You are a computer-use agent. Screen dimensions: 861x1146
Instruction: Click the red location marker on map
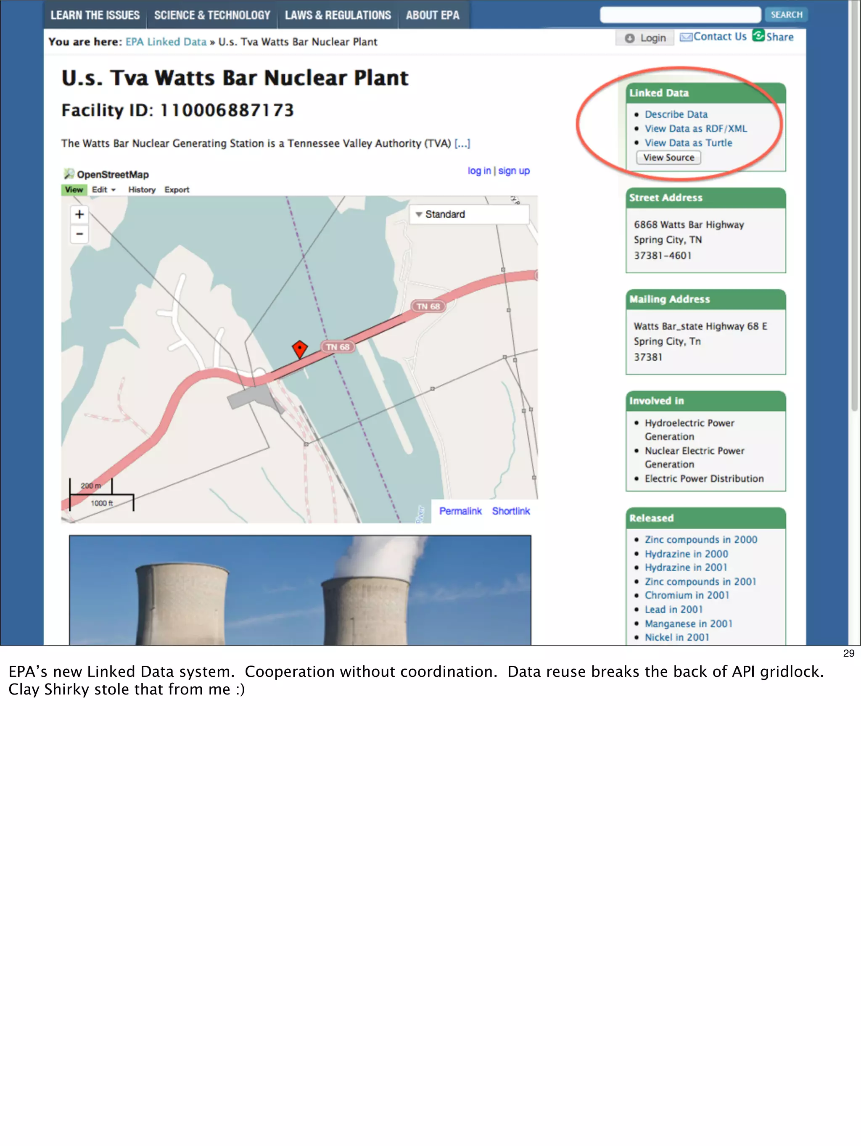coord(299,350)
